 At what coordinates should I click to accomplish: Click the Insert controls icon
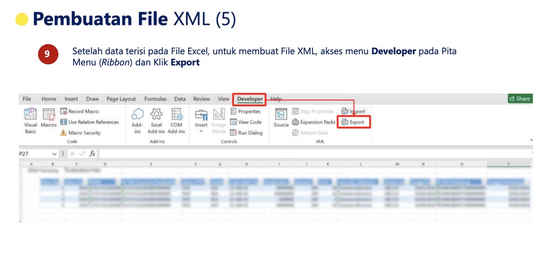[201, 114]
